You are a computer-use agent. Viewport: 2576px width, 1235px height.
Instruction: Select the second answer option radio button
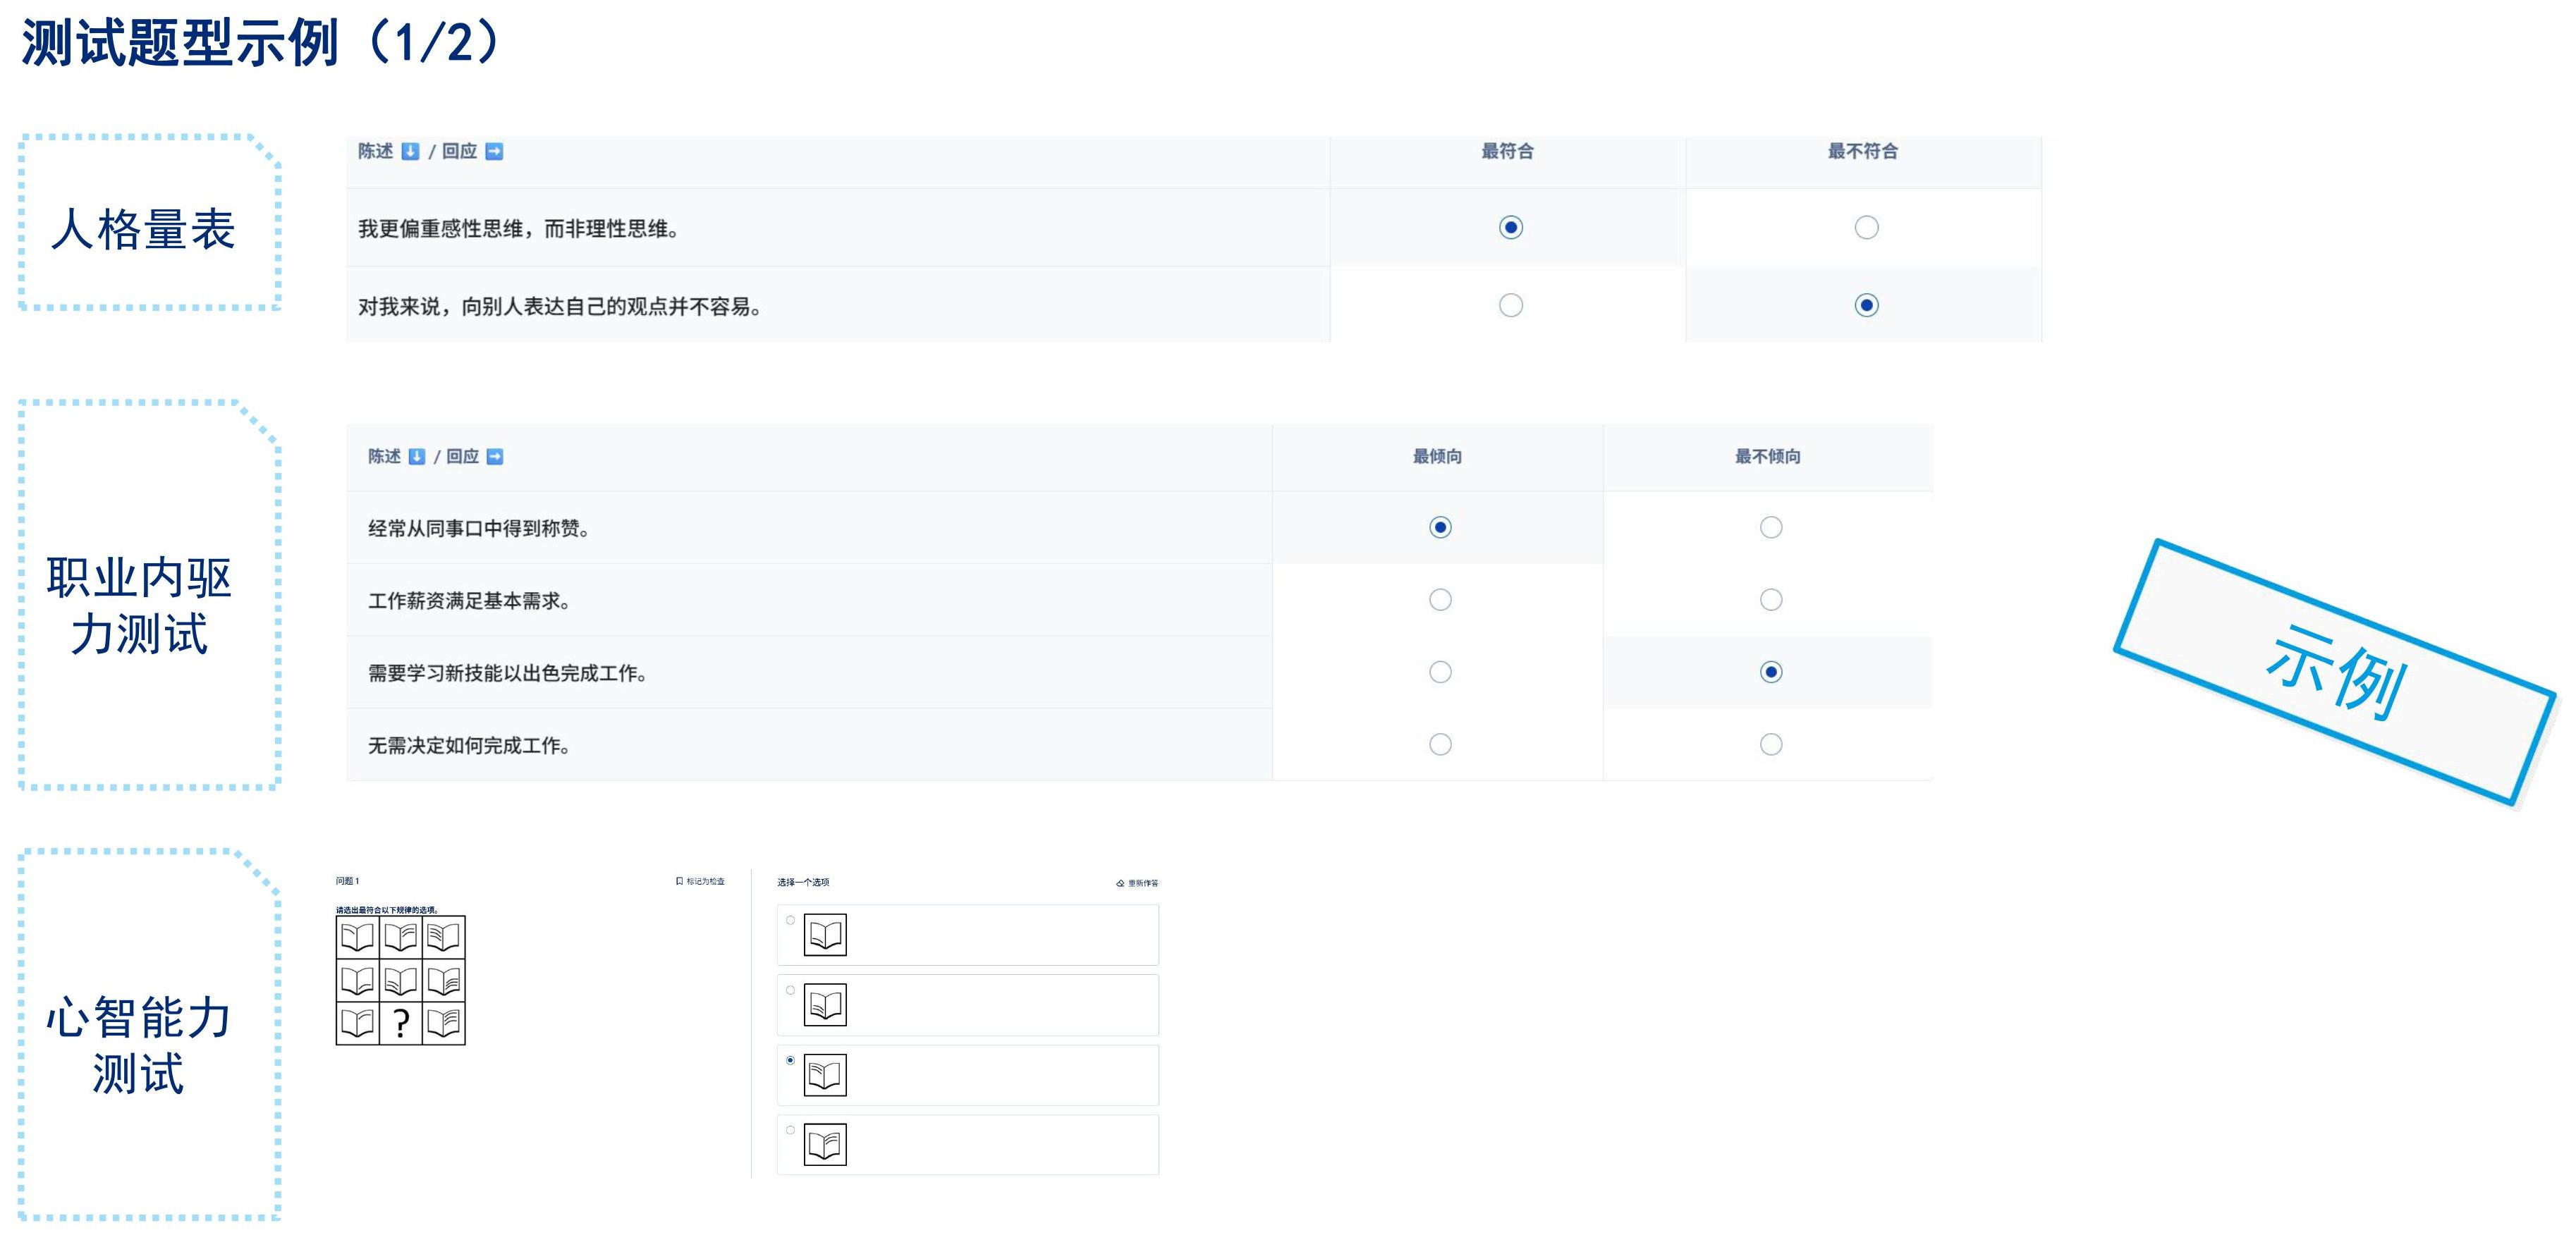790,990
